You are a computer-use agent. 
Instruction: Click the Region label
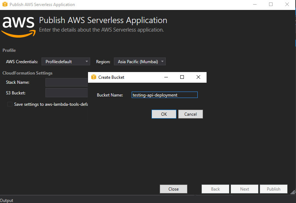103,62
